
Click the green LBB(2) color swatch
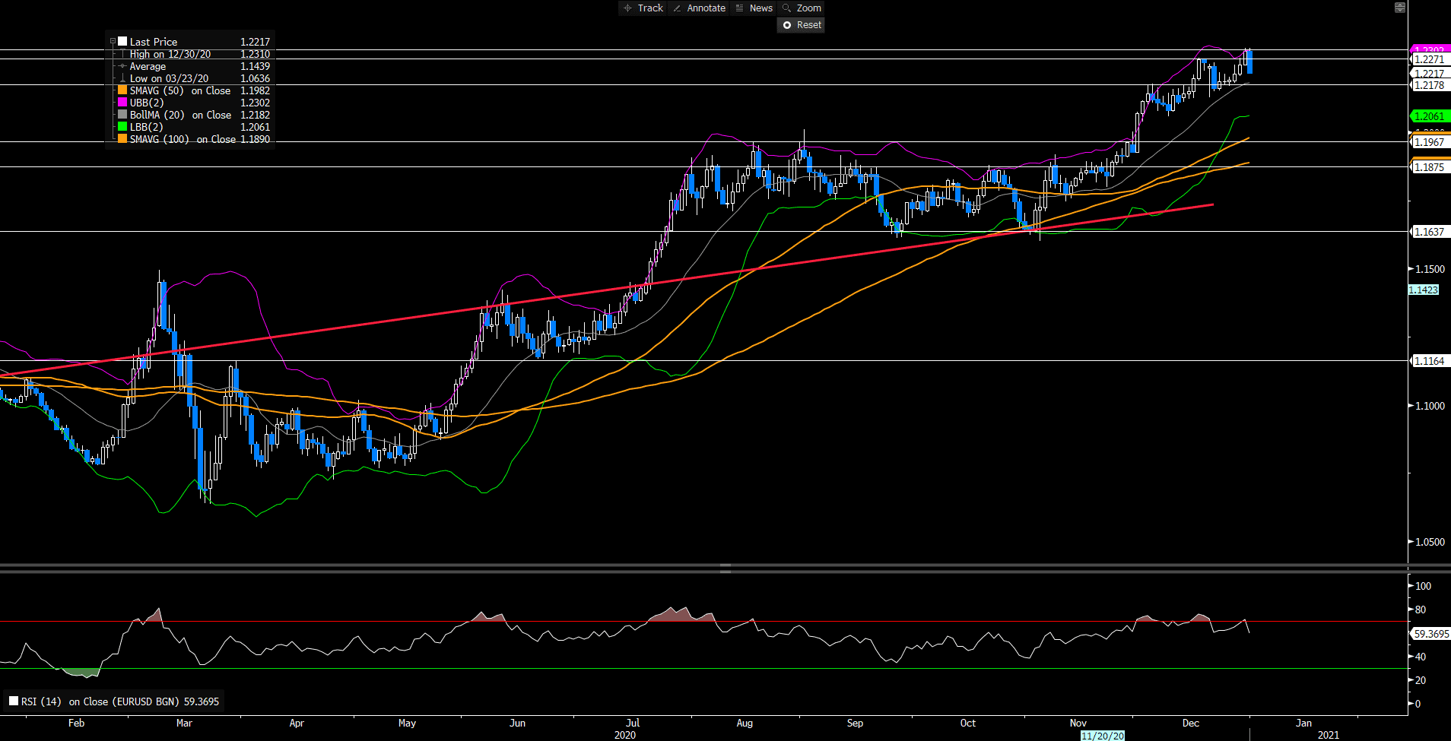coord(122,127)
